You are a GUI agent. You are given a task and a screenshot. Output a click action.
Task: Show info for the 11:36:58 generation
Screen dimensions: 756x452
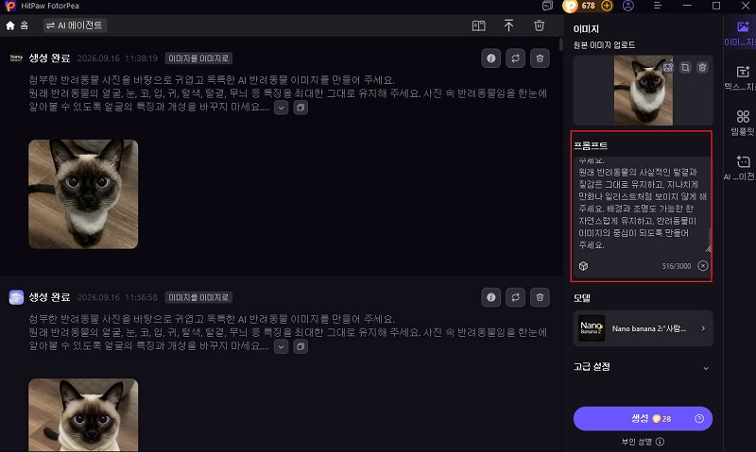coord(490,297)
